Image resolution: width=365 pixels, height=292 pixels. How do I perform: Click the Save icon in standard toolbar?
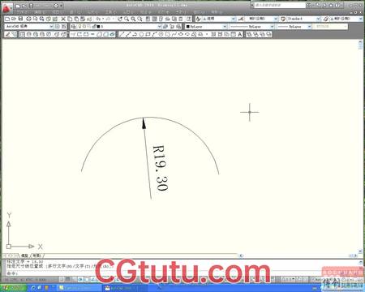[20, 19]
